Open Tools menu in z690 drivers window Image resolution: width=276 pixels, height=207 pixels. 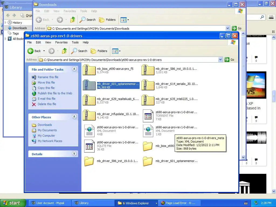click(x=75, y=42)
